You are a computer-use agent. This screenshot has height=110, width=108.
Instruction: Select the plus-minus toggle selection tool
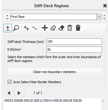(8, 28)
